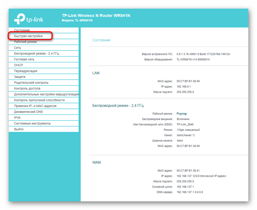257x210 pixels.
Task: Expand the Сеть menu section
Action: 18,48
